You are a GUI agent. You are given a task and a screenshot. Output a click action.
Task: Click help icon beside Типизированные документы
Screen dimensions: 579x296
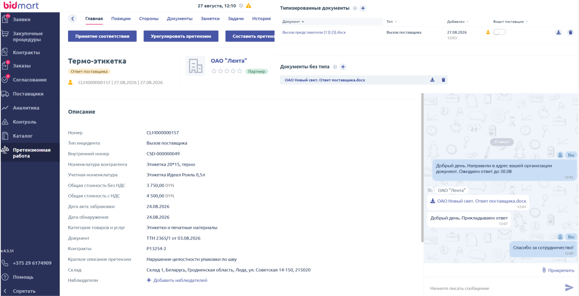coord(355,8)
